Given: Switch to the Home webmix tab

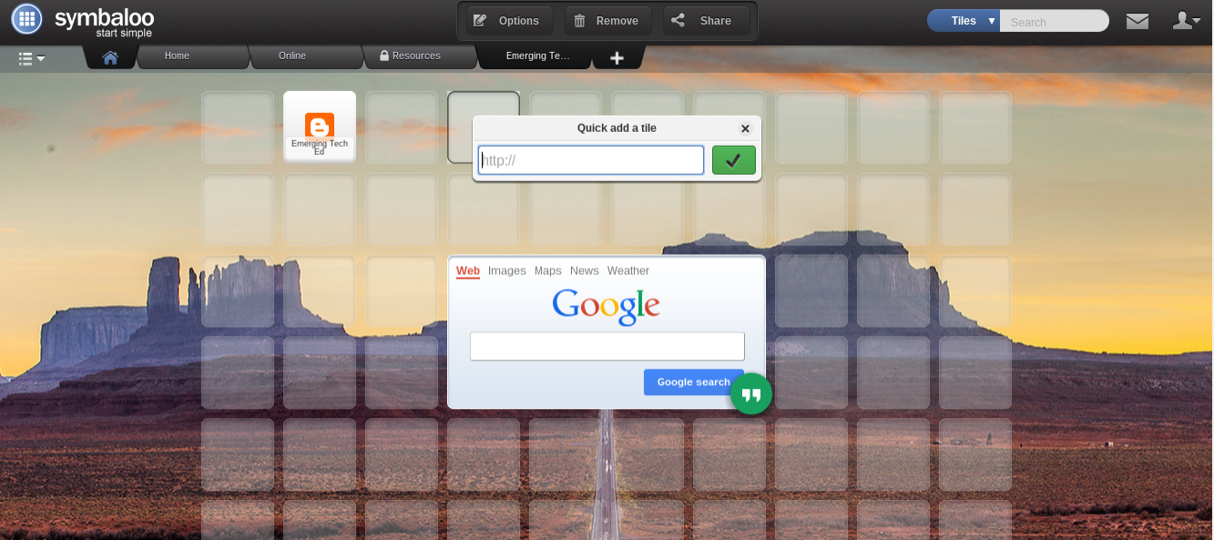Looking at the screenshot, I should [x=191, y=56].
